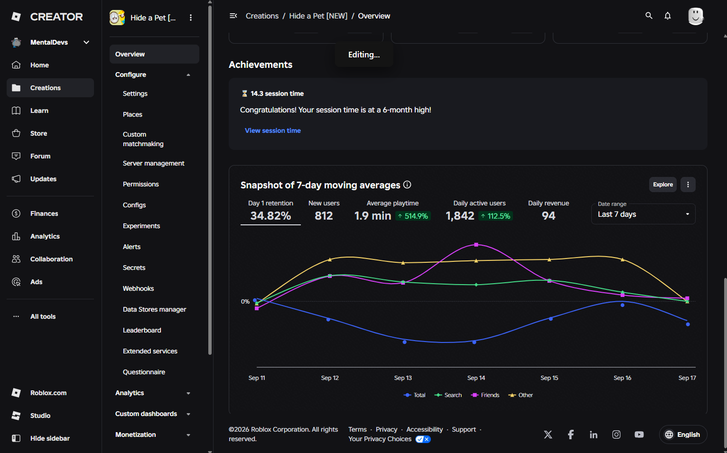The width and height of the screenshot is (727, 453).
Task: Open the All tools ellipsis icon
Action: [x=16, y=316]
